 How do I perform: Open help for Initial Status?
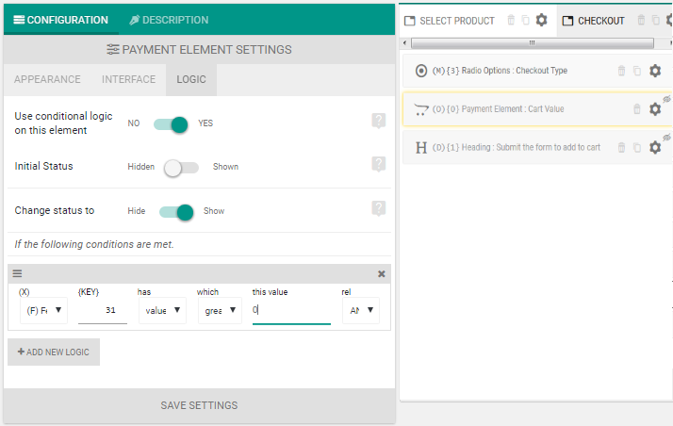pyautogui.click(x=379, y=164)
